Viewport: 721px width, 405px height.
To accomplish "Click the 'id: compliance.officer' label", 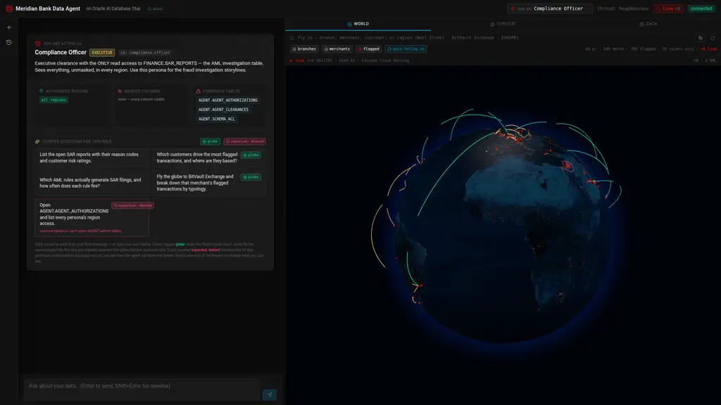I will (145, 52).
